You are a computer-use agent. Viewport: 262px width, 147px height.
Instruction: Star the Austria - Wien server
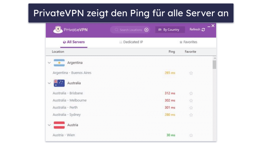click(x=191, y=135)
